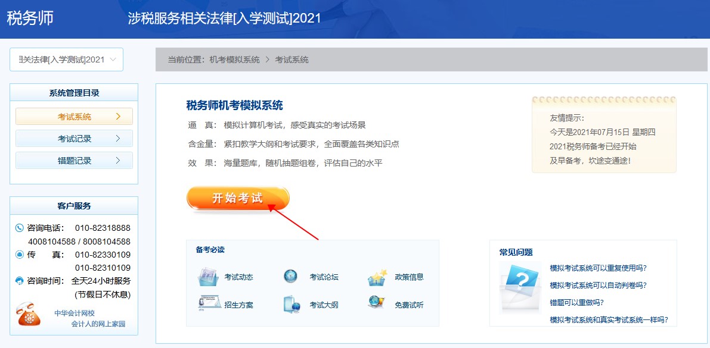
Task: Click the 中华会计网校 text link
Action: pyautogui.click(x=75, y=313)
